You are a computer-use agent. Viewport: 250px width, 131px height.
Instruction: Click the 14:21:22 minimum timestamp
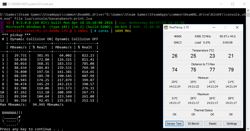[193, 86]
